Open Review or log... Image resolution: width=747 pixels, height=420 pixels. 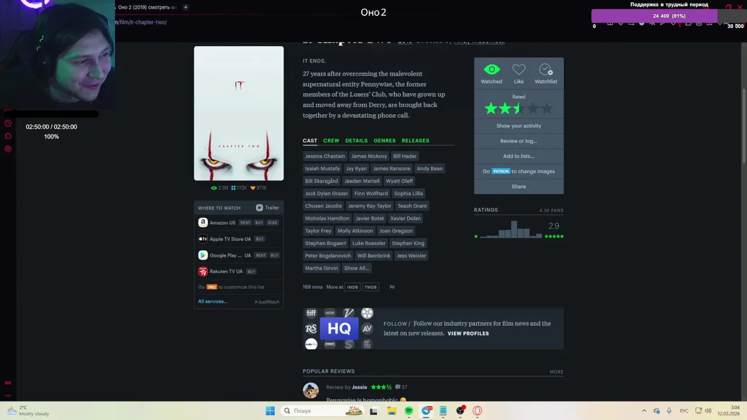(x=519, y=141)
